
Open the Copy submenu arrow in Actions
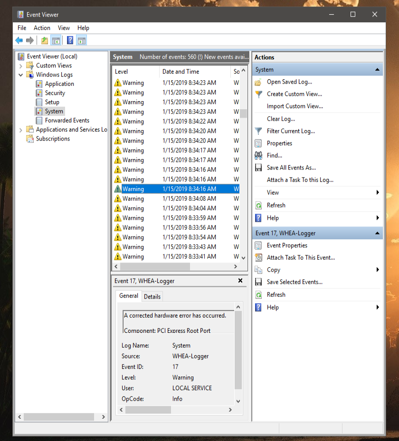(378, 270)
